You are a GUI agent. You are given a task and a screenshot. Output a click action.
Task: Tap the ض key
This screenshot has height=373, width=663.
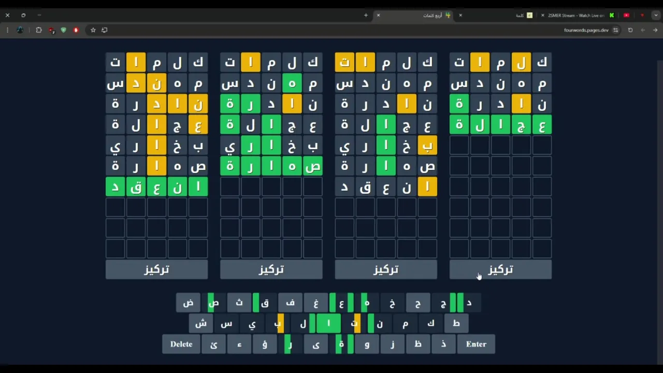188,303
